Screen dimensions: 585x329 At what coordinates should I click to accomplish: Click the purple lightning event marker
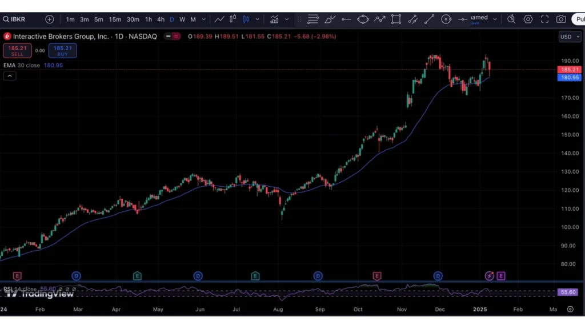point(490,276)
